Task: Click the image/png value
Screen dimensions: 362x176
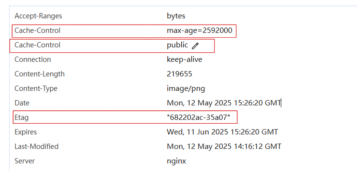Action: [x=186, y=88]
